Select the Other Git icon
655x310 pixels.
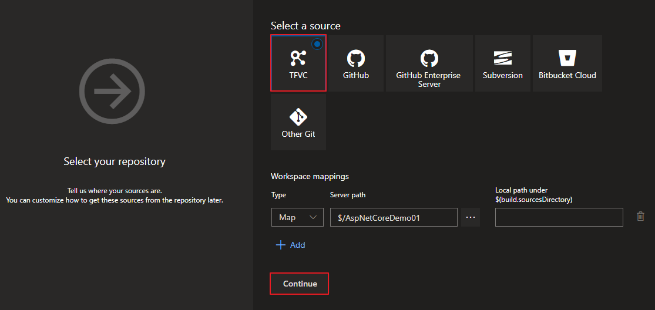pyautogui.click(x=298, y=116)
